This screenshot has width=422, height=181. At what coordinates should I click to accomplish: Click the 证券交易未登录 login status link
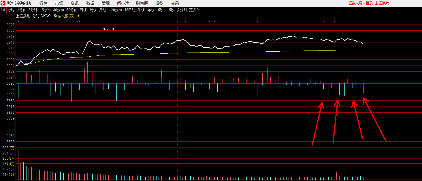coord(361,3)
